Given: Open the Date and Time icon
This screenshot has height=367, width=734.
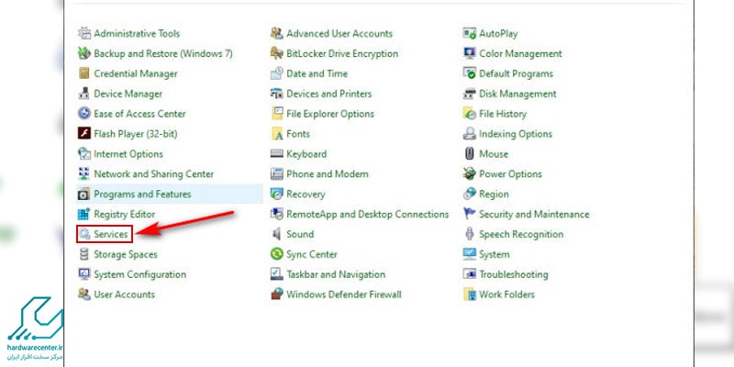Looking at the screenshot, I should pyautogui.click(x=277, y=73).
